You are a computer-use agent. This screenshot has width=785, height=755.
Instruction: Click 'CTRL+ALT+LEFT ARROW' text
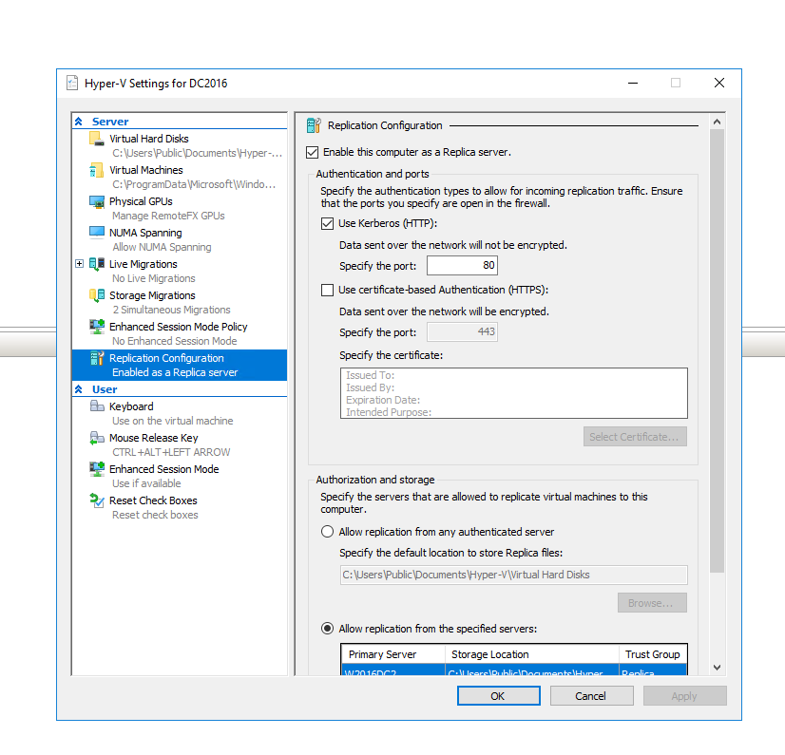171,452
